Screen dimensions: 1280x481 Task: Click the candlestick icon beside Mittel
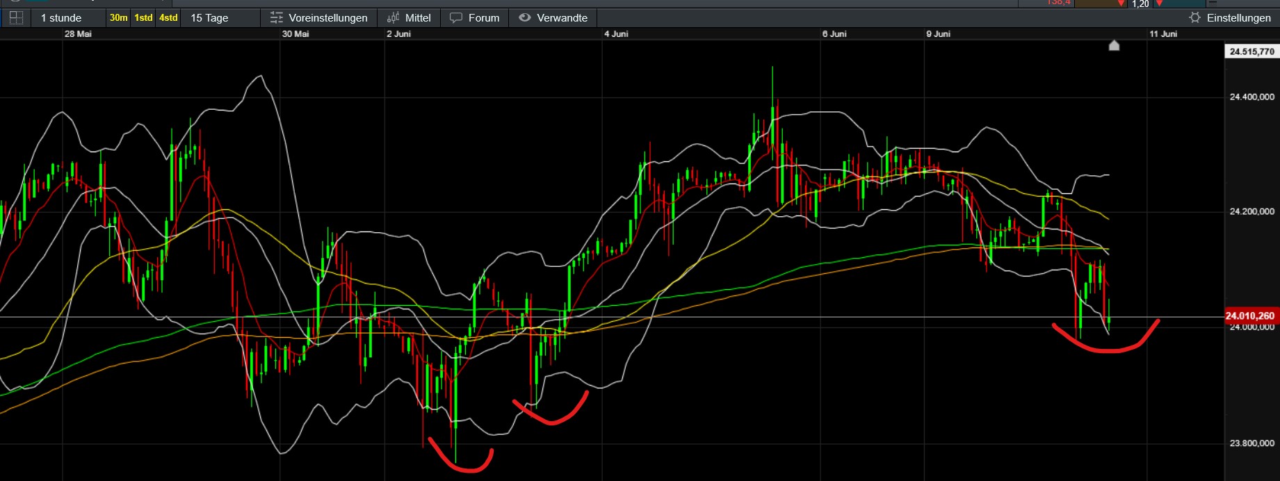pyautogui.click(x=394, y=18)
